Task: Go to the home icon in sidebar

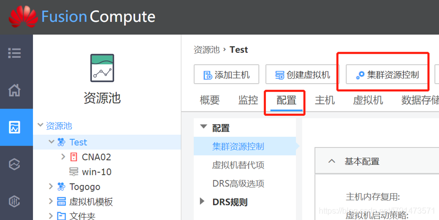Action: (14, 90)
